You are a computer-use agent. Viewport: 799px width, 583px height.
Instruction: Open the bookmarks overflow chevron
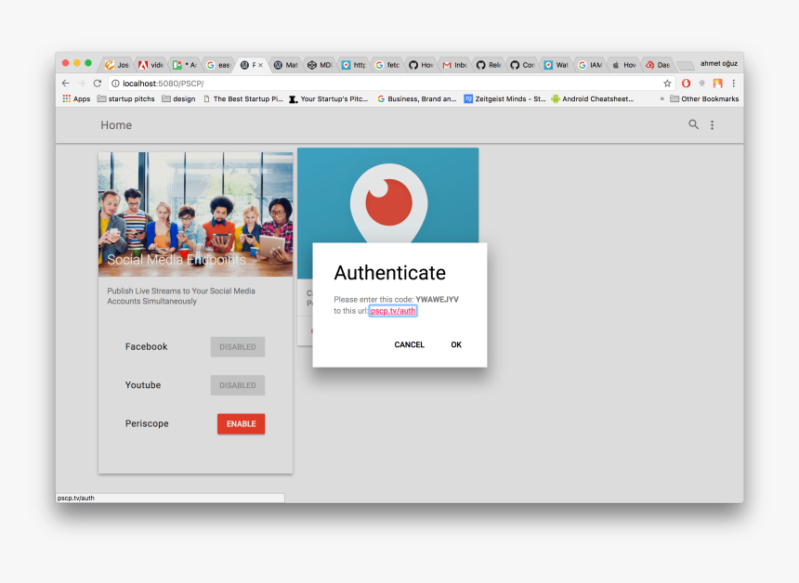(661, 97)
